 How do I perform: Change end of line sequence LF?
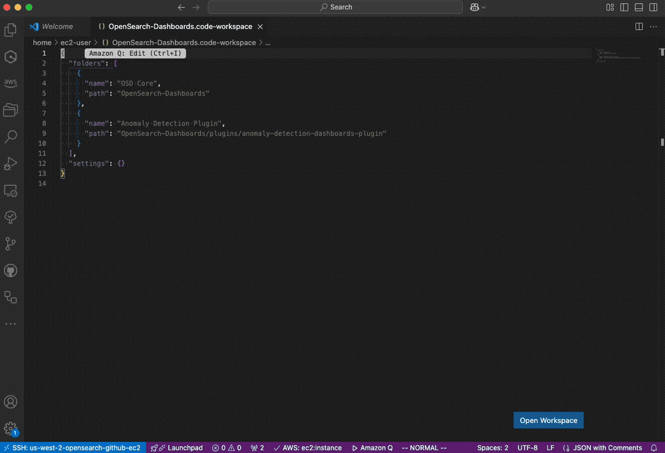pos(551,448)
